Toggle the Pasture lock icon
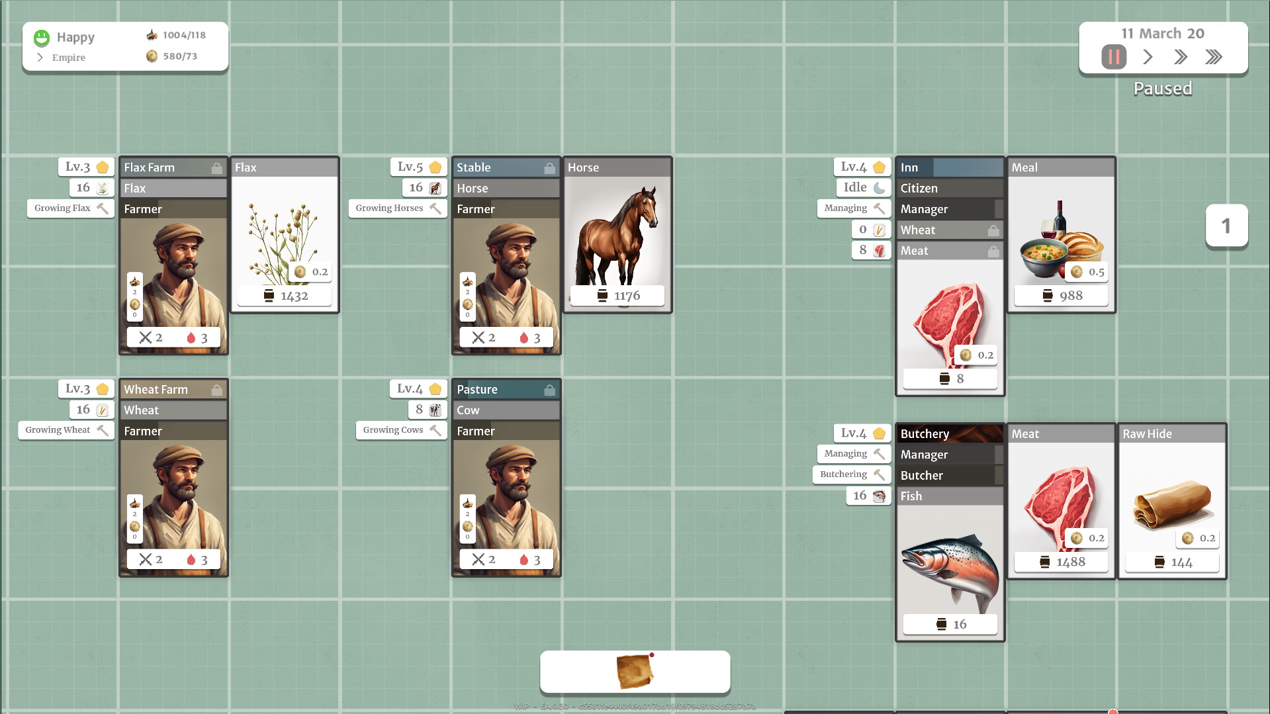This screenshot has height=714, width=1270. [x=549, y=390]
